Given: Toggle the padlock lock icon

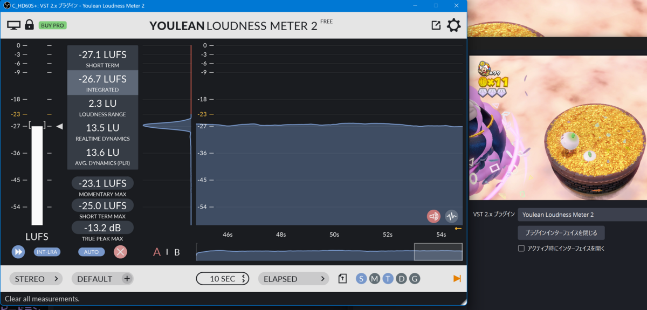Looking at the screenshot, I should 29,25.
